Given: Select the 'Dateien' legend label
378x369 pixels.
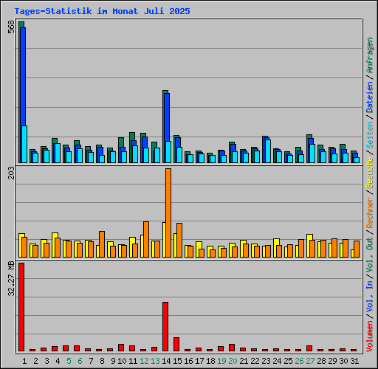Looking at the screenshot, I should click(x=370, y=97).
